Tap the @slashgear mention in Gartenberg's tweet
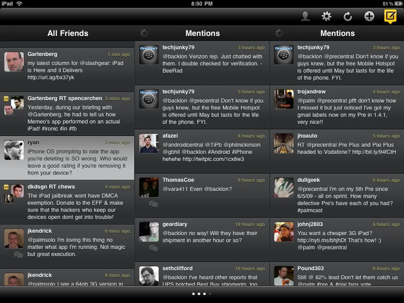 pyautogui.click(x=95, y=63)
